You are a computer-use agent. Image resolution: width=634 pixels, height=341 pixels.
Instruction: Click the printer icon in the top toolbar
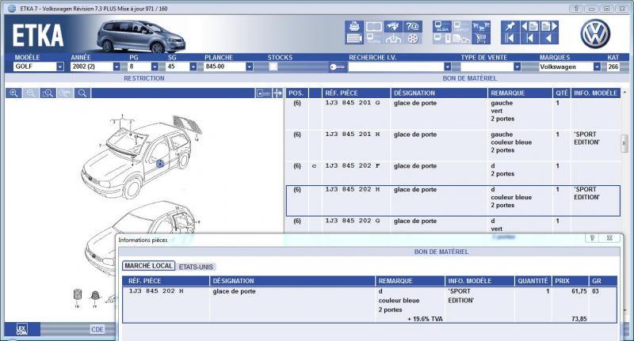(x=354, y=27)
